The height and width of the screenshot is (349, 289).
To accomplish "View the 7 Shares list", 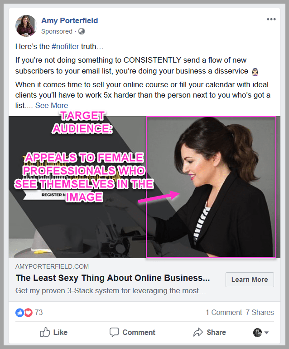I will [260, 312].
